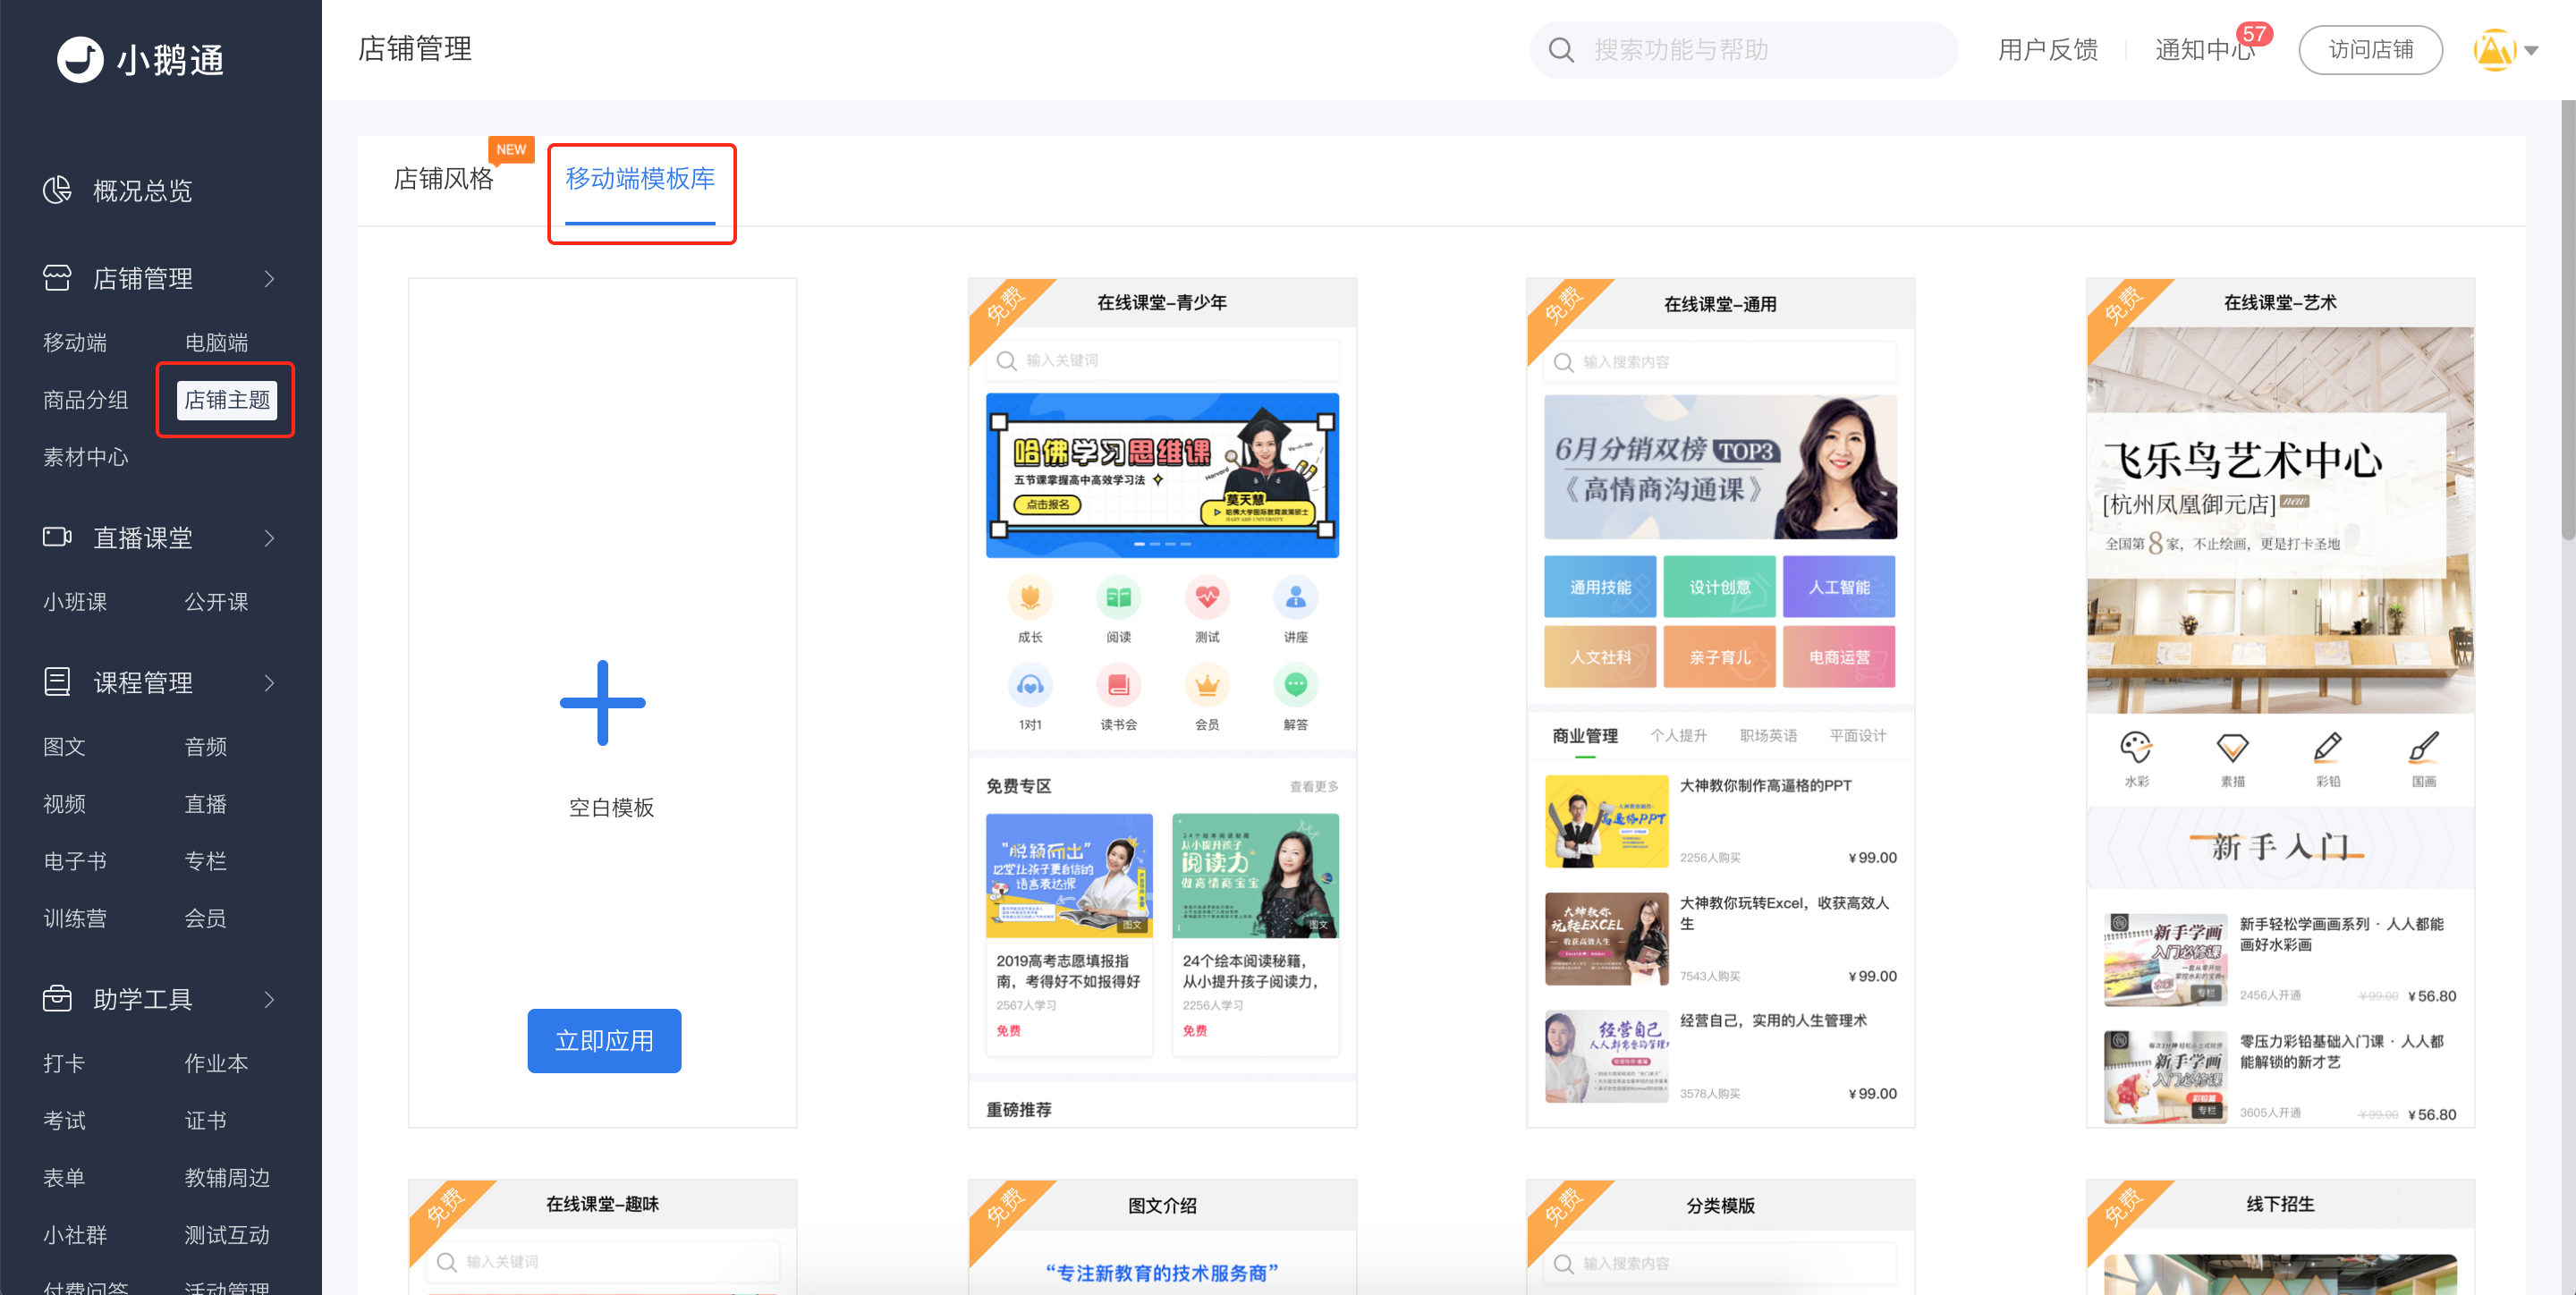The width and height of the screenshot is (2576, 1295).
Task: Open the 概况总览 overview icon
Action: coord(57,190)
